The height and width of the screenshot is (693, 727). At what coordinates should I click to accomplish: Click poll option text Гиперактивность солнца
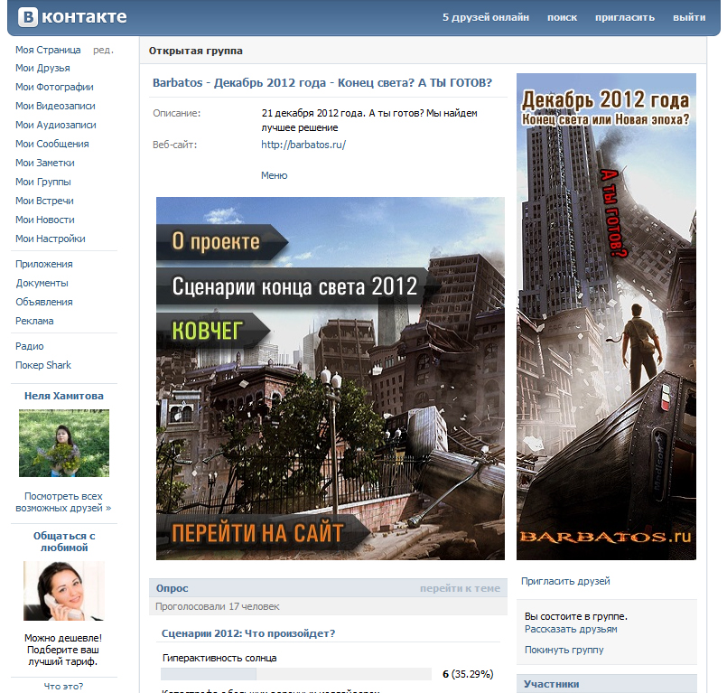(219, 658)
